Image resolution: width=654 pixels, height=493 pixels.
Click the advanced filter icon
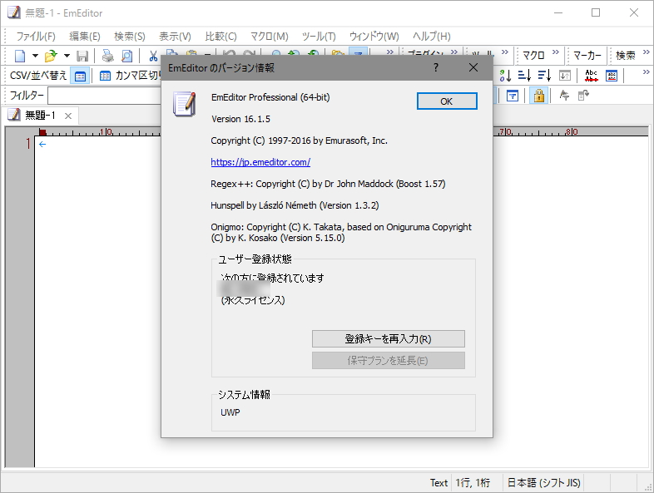[x=513, y=96]
